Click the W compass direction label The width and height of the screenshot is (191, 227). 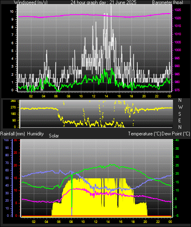point(180,107)
